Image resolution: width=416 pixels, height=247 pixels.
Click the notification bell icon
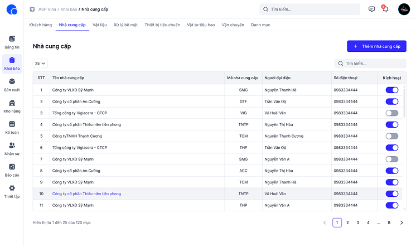[385, 9]
